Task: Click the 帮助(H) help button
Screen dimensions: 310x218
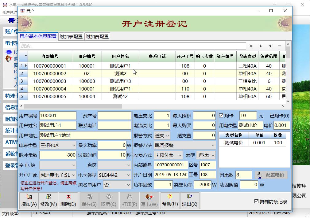Action: click(170, 201)
